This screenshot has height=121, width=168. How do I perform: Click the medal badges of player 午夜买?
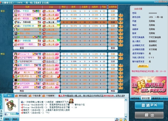click(x=37, y=11)
